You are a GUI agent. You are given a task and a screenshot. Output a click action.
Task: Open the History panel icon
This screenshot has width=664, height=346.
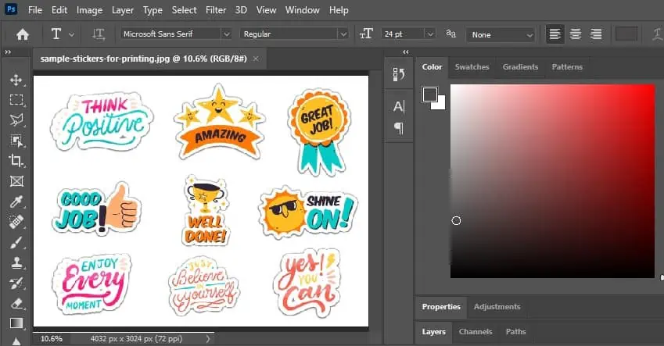coord(399,74)
